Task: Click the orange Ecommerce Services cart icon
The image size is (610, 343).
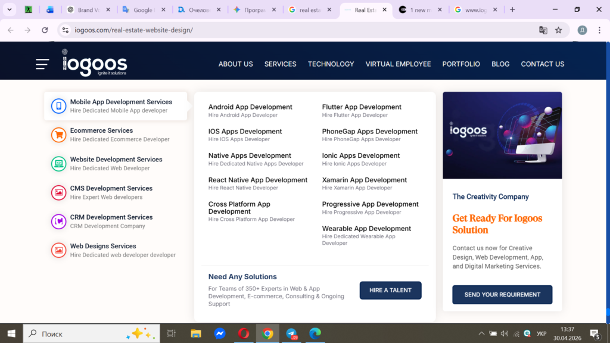Action: point(59,135)
